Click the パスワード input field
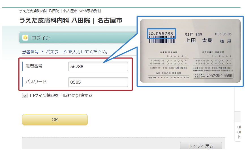Screen dimensions: 246x151 point(98,82)
